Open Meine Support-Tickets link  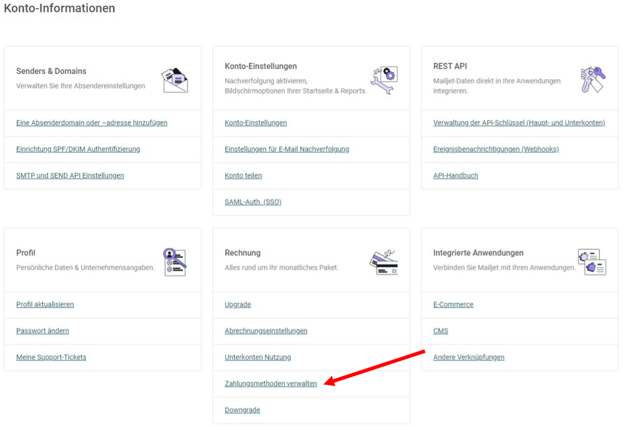pos(51,357)
